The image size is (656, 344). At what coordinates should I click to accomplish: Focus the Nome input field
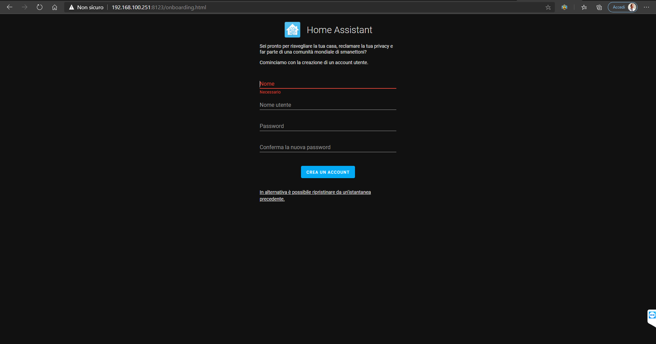[328, 84]
